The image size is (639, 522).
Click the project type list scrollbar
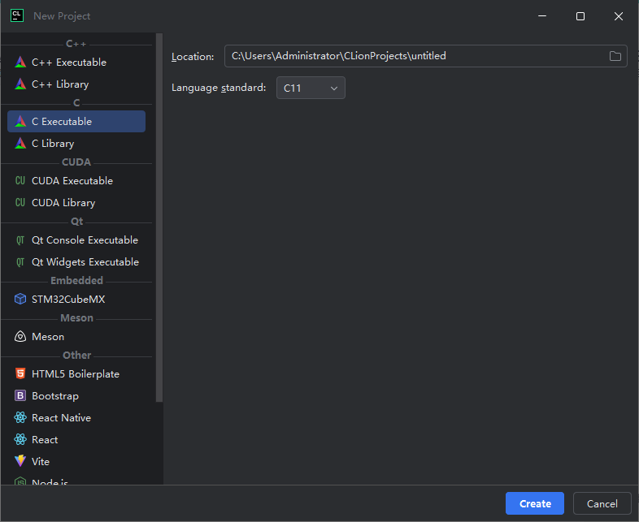pyautogui.click(x=159, y=218)
